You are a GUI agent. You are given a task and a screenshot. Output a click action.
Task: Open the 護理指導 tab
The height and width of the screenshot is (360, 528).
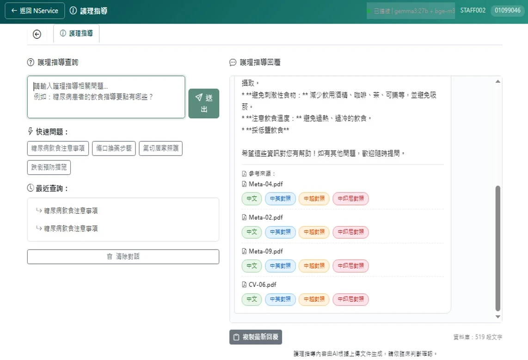click(x=76, y=33)
